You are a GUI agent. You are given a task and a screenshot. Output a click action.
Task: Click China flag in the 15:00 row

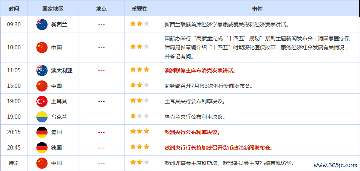42,86
